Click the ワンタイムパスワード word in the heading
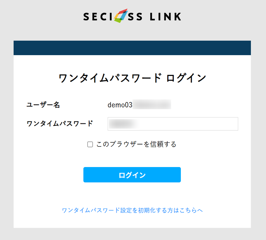Screen dimensions: 266x240 (110, 78)
